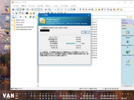Viewport: 134px width, 100px height.
Task: Click the pencil edit icon in toolbar
Action: coord(102,9)
